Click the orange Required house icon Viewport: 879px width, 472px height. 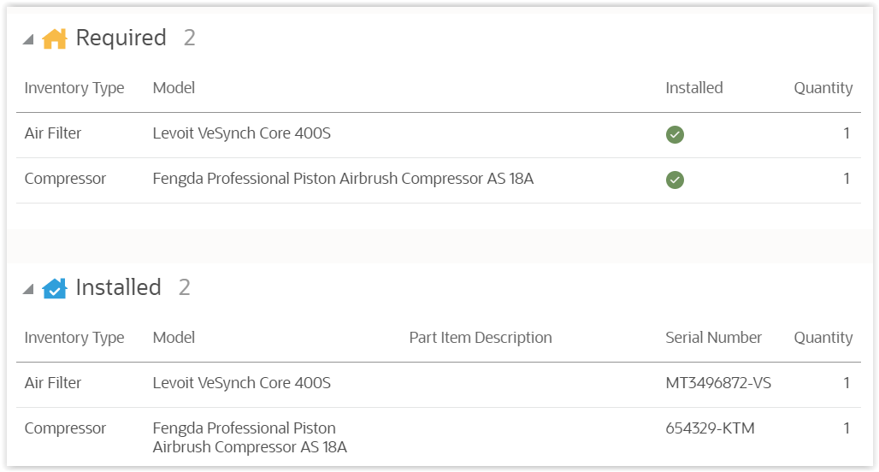(55, 38)
